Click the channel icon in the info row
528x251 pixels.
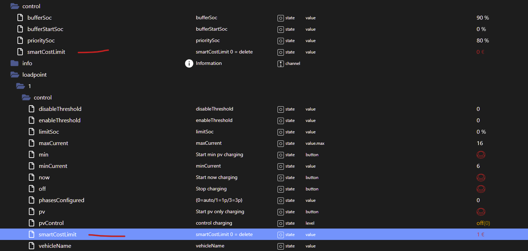pos(280,63)
